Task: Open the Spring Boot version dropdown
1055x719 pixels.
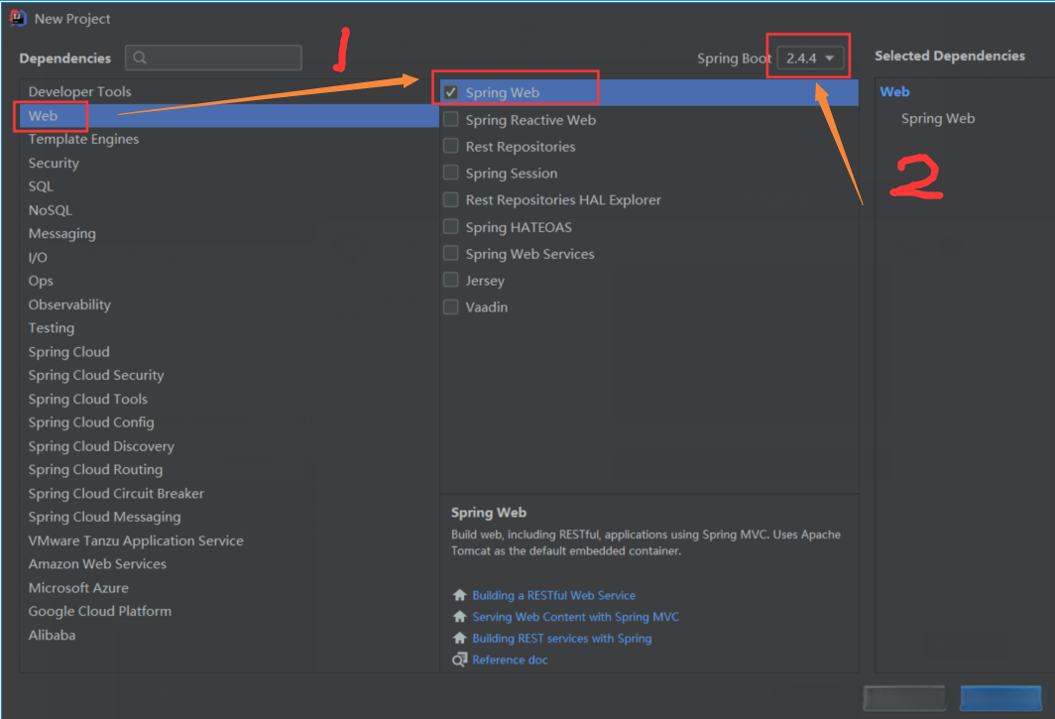Action: click(x=812, y=59)
